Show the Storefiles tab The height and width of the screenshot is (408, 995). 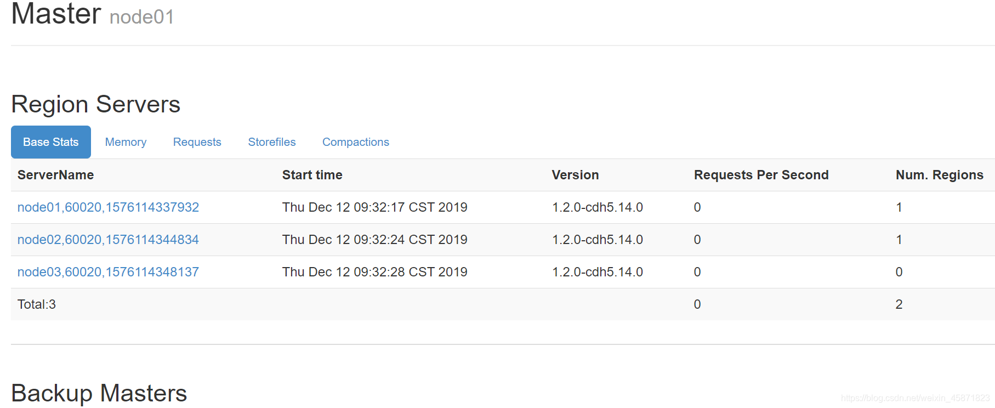click(x=272, y=142)
